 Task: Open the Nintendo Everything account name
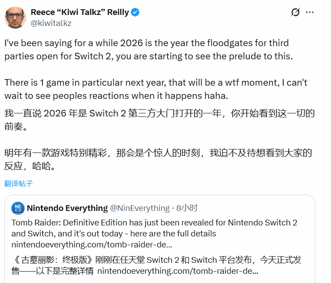click(67, 208)
